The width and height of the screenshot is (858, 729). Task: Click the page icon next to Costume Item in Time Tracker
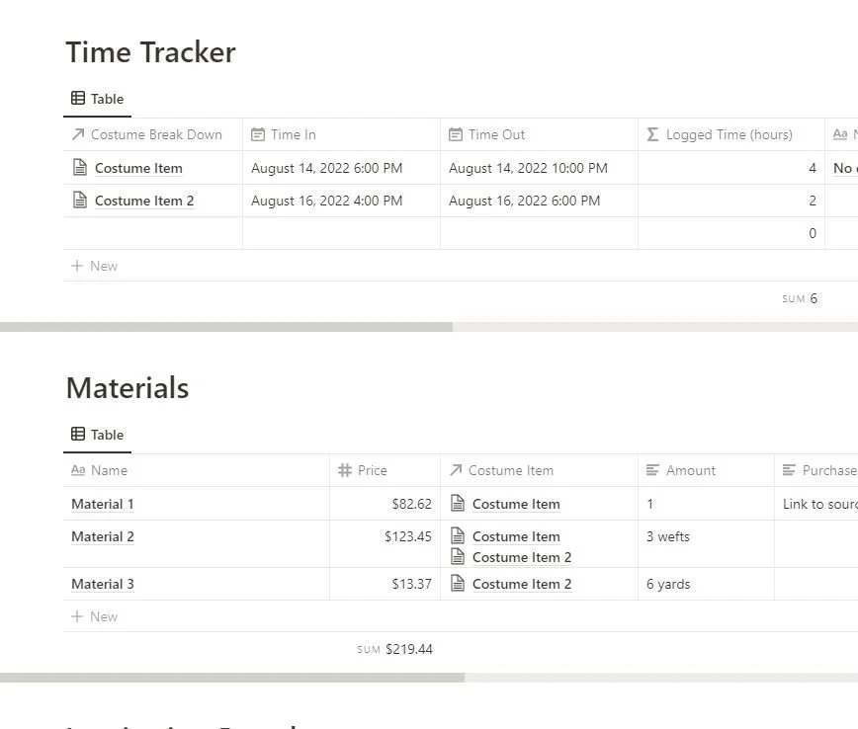(x=80, y=167)
